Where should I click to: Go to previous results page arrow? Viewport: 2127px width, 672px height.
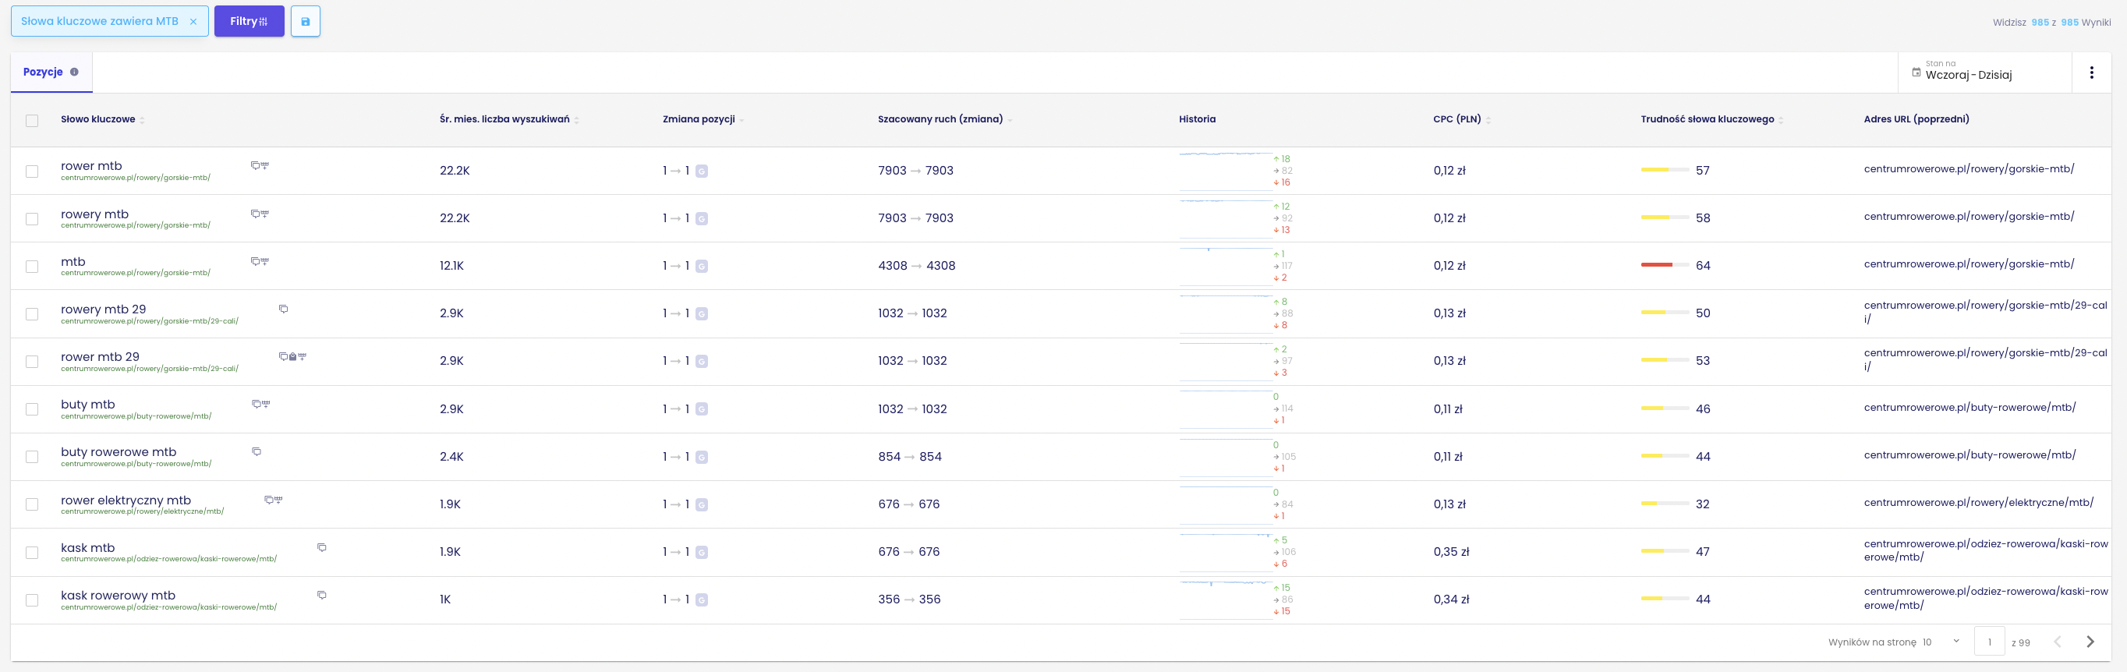(2058, 642)
